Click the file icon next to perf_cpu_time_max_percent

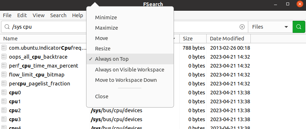[4, 66]
